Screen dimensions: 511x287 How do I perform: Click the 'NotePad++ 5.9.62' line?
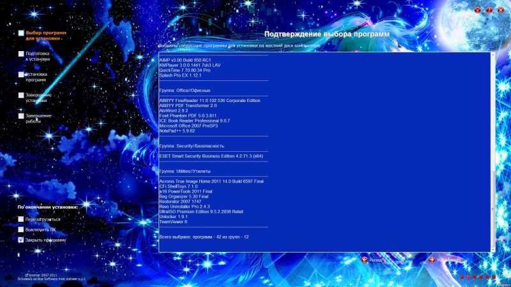point(178,131)
